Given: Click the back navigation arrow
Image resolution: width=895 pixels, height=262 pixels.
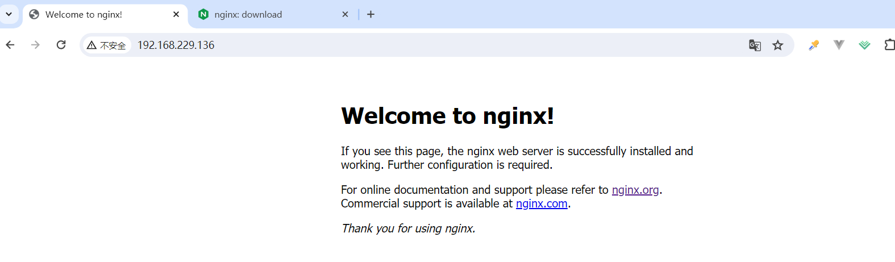Looking at the screenshot, I should click(x=10, y=45).
